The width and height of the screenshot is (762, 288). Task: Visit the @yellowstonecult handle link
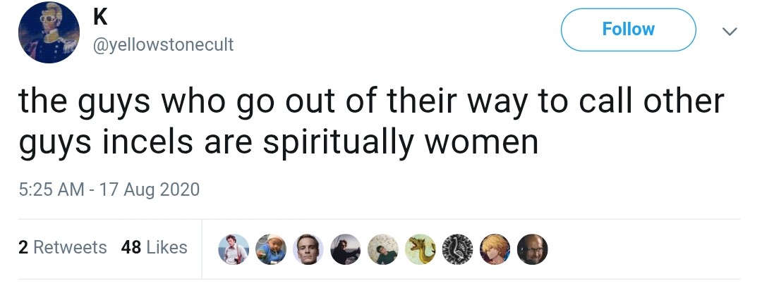pyautogui.click(x=163, y=45)
